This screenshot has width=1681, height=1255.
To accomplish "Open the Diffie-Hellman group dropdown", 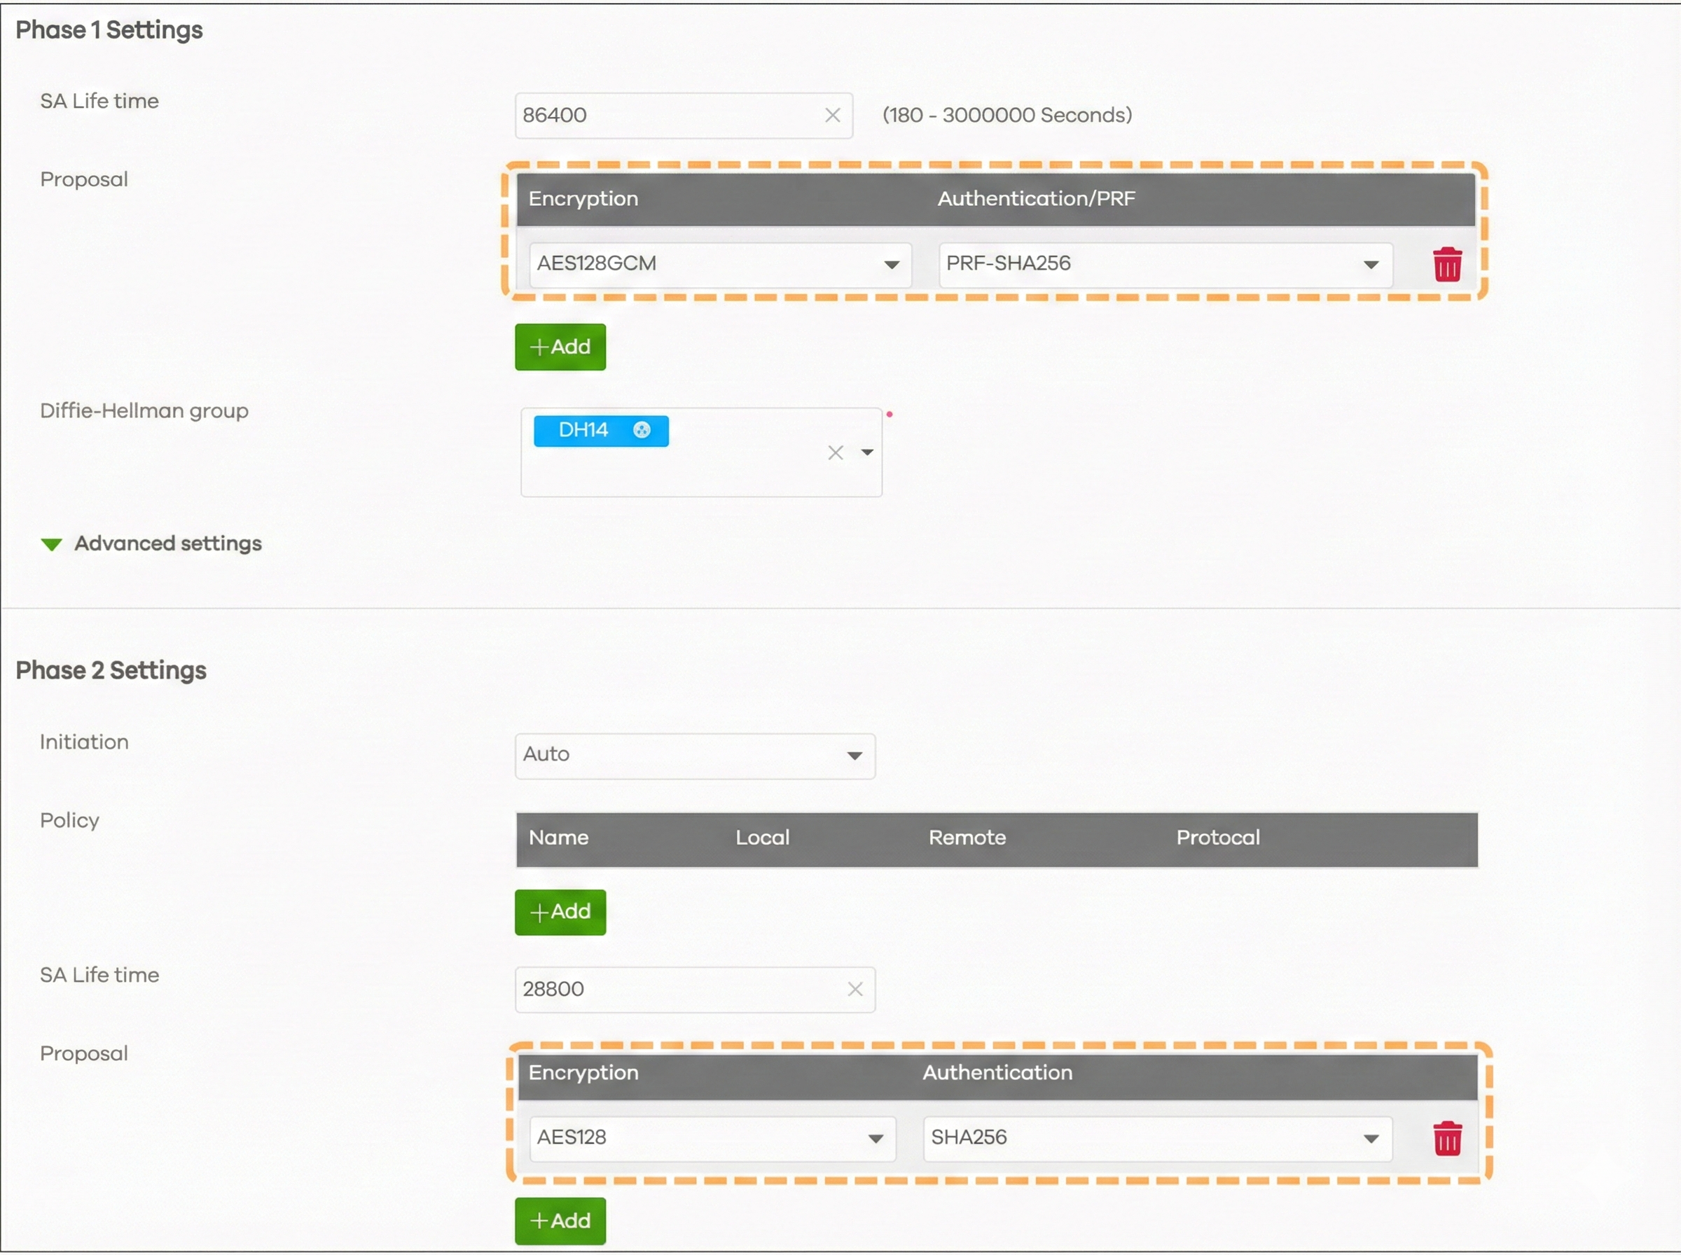I will coord(866,453).
